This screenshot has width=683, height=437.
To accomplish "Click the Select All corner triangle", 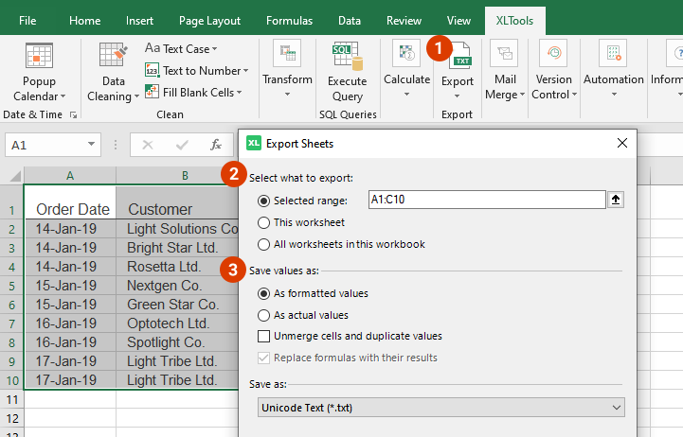I will [x=15, y=176].
